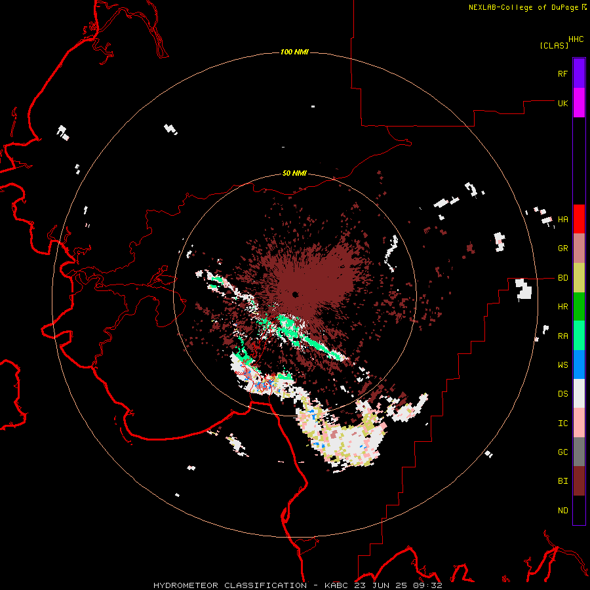Click the RA legend label
Image resolution: width=590 pixels, height=590 pixels.
[x=563, y=336]
